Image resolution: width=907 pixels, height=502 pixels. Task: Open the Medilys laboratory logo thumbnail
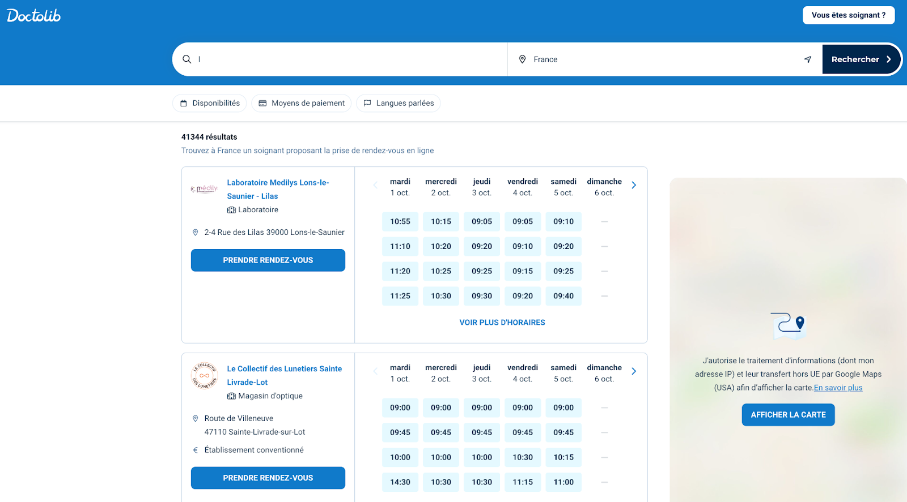205,189
